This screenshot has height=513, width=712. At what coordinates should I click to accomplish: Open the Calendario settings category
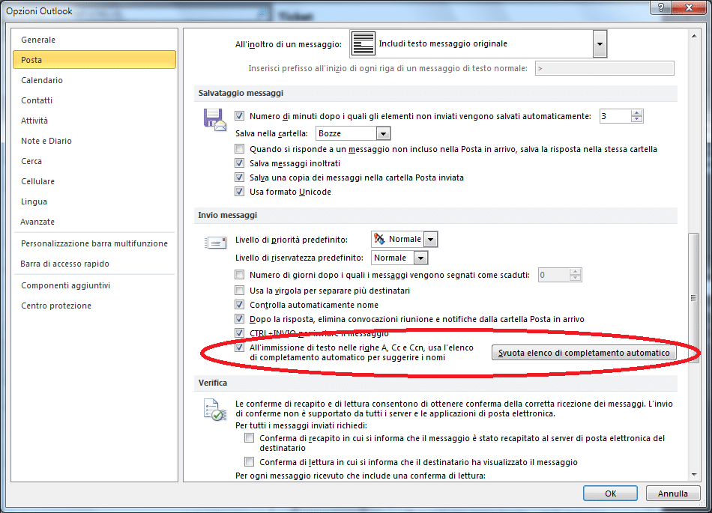(94, 80)
